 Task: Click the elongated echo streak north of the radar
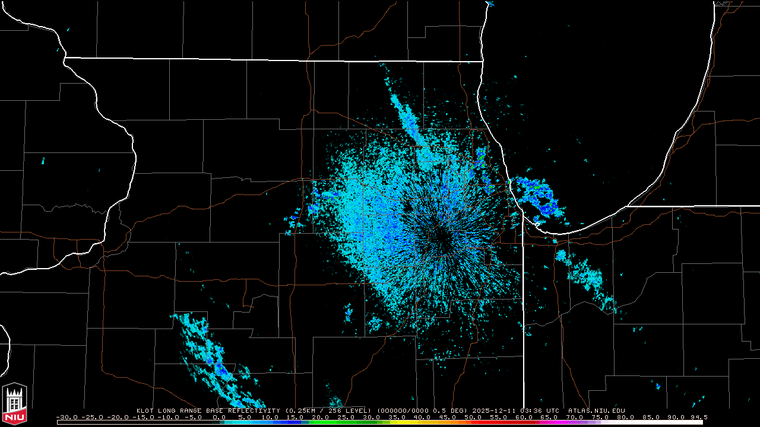(x=408, y=122)
